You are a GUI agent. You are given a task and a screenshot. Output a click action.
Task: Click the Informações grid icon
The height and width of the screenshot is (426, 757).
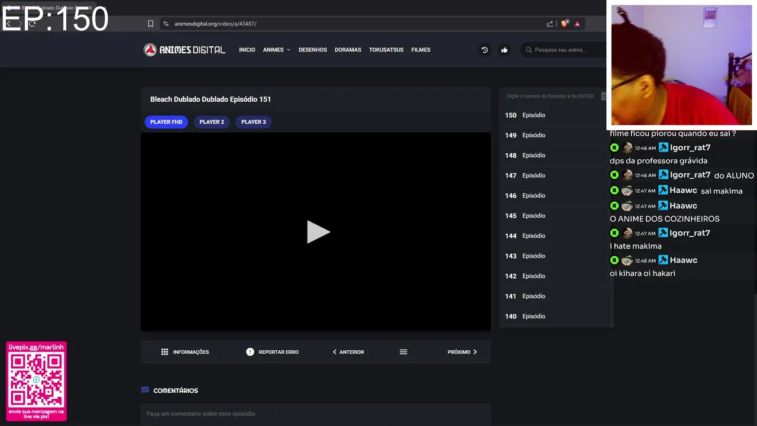point(164,352)
